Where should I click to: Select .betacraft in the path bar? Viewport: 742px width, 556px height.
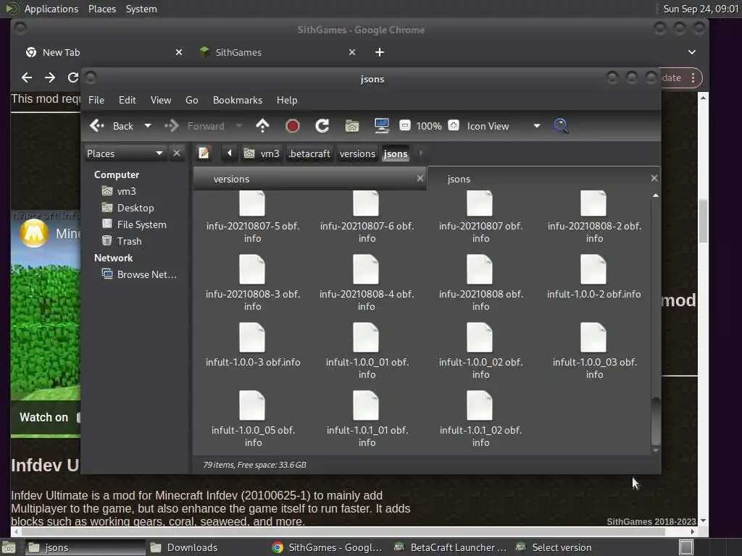309,153
